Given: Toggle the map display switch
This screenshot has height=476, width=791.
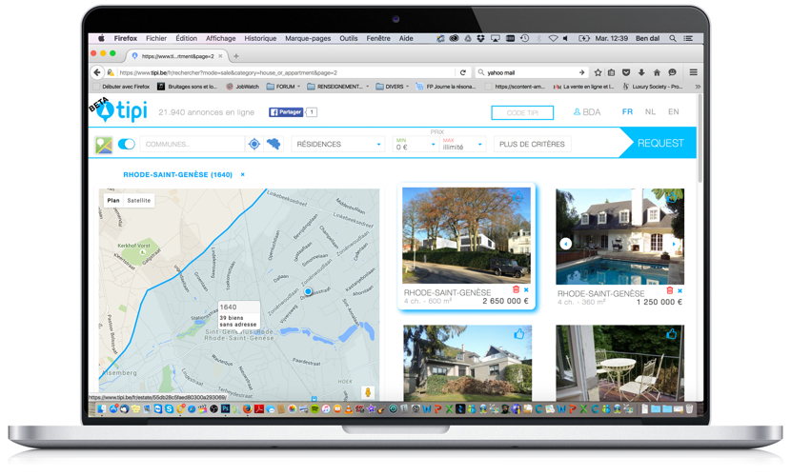Looking at the screenshot, I should pyautogui.click(x=127, y=145).
